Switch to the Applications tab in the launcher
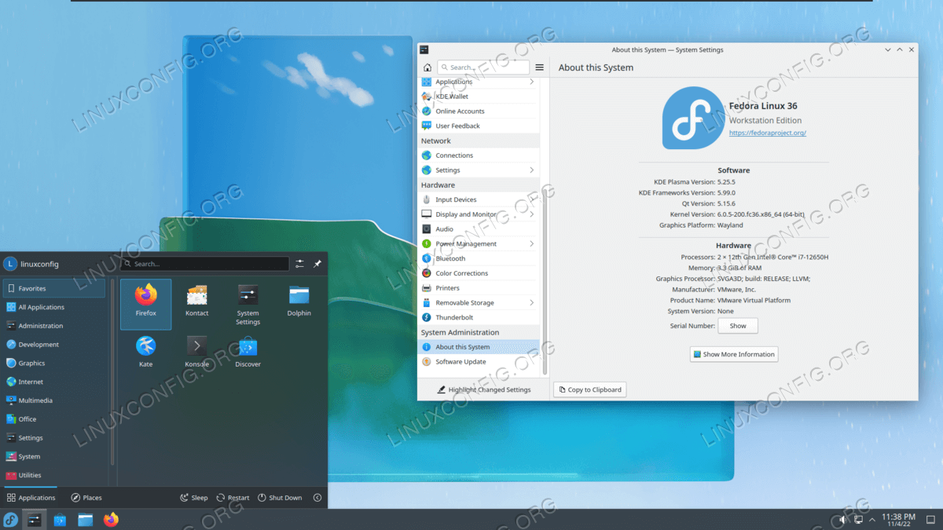Image resolution: width=943 pixels, height=530 pixels. click(x=31, y=498)
